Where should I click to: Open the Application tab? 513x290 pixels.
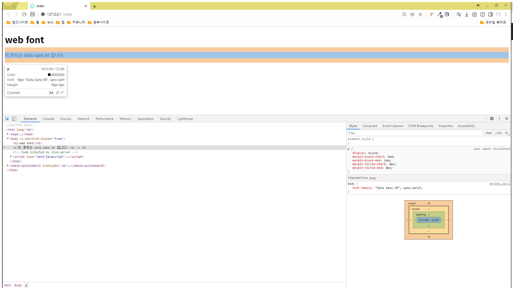(145, 119)
